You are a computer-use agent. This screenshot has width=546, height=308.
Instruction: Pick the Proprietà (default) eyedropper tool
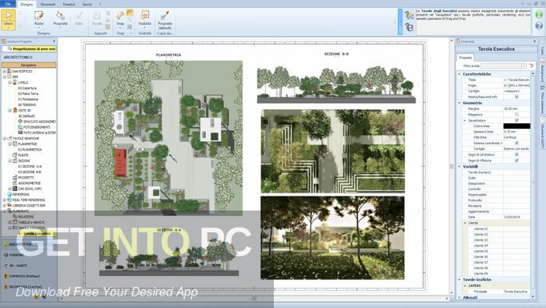(x=165, y=19)
